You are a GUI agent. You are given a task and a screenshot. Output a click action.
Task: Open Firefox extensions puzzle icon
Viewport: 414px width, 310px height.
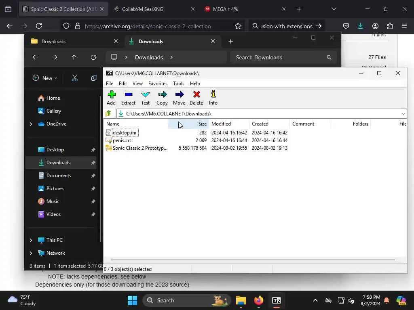(x=390, y=26)
